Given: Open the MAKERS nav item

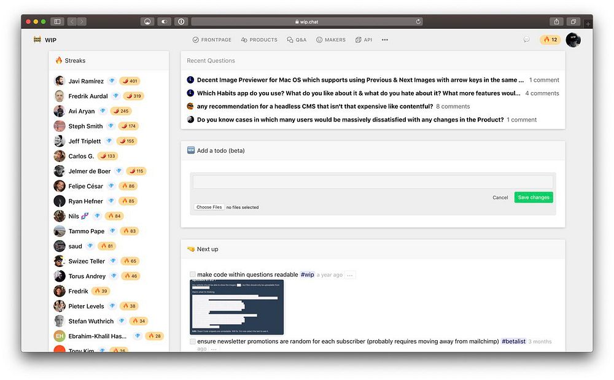Looking at the screenshot, I should [331, 40].
